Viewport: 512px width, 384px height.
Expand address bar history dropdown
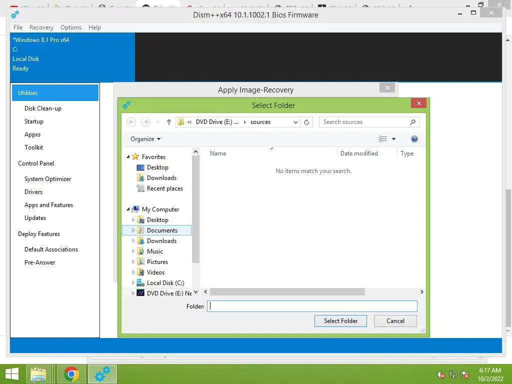coord(295,122)
